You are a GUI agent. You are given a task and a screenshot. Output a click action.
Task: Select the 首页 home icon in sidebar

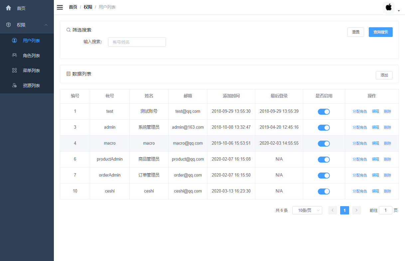[8, 7]
